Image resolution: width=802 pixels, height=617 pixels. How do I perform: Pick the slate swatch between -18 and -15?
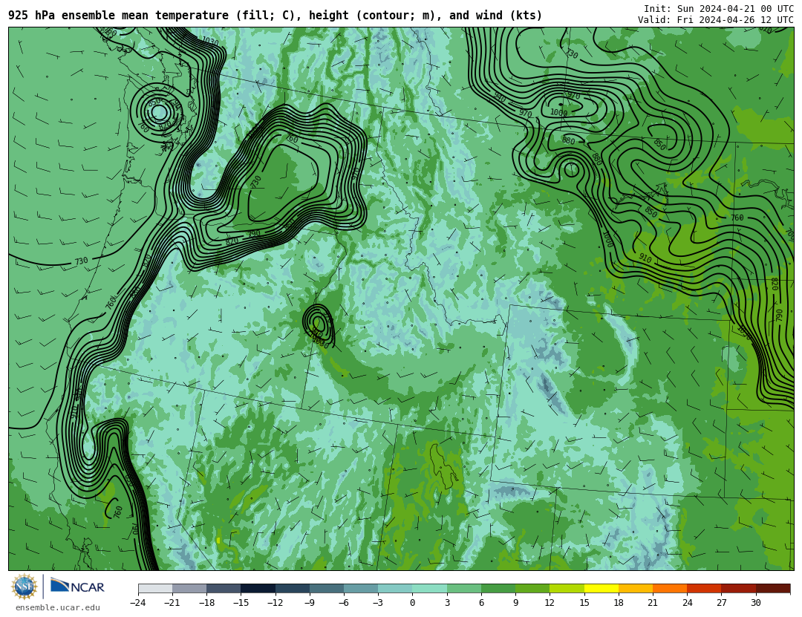(x=224, y=588)
